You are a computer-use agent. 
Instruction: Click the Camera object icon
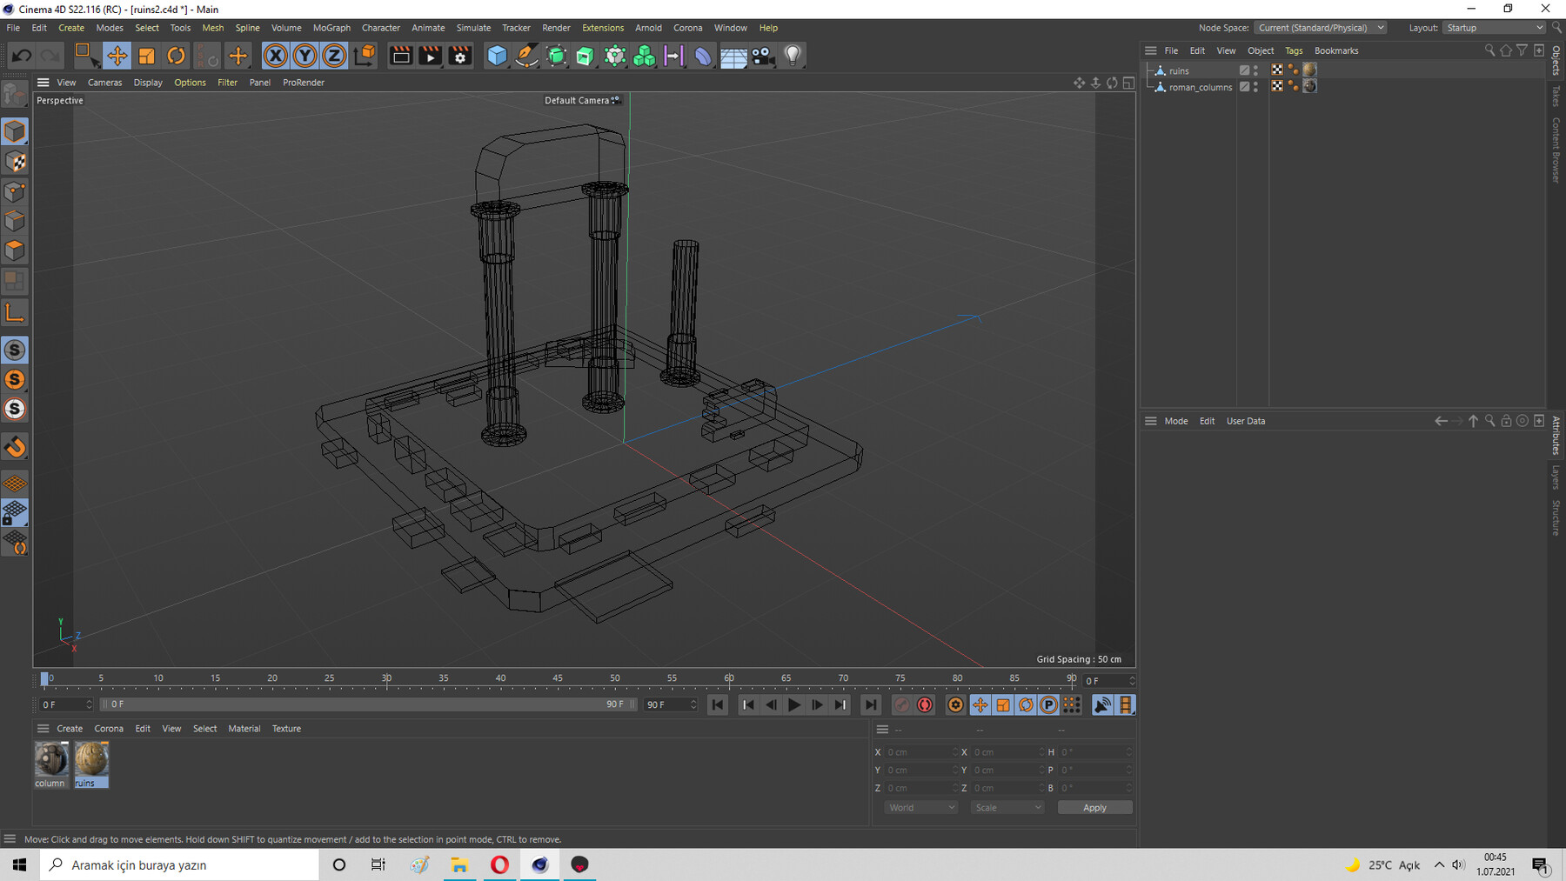[762, 56]
